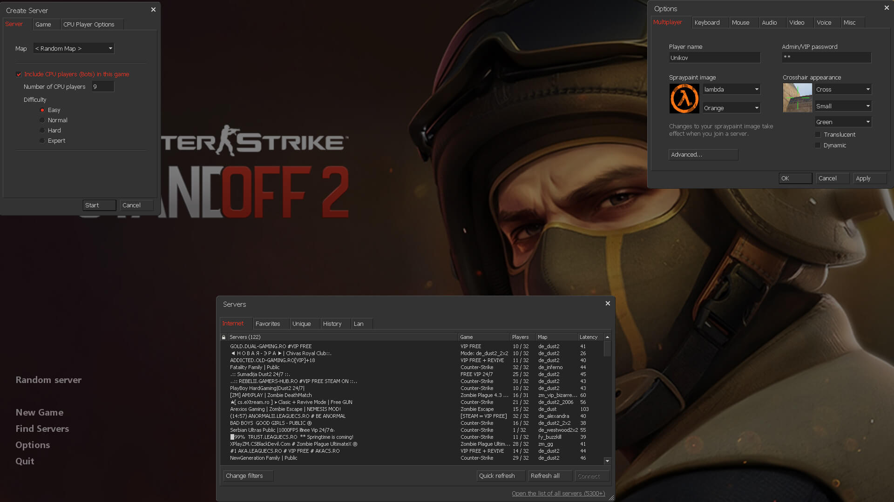
Task: Select the Internet tab in Servers
Action: pyautogui.click(x=236, y=324)
